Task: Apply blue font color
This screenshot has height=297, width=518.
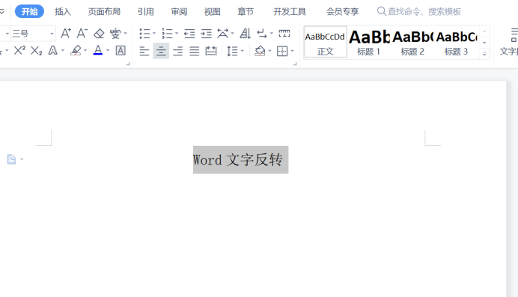Action: (x=98, y=50)
